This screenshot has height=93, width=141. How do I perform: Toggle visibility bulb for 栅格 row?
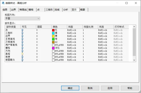point(22,48)
